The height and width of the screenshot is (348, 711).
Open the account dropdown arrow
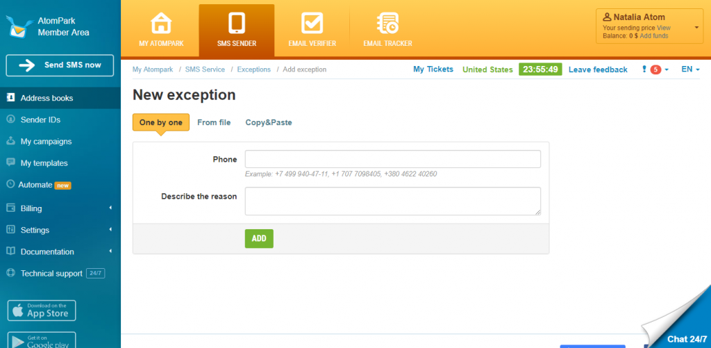click(x=696, y=28)
